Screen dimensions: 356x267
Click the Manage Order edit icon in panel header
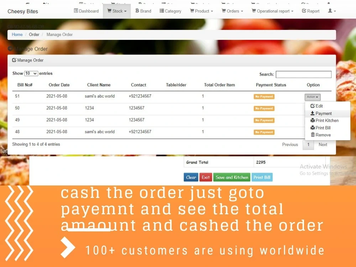(x=14, y=60)
